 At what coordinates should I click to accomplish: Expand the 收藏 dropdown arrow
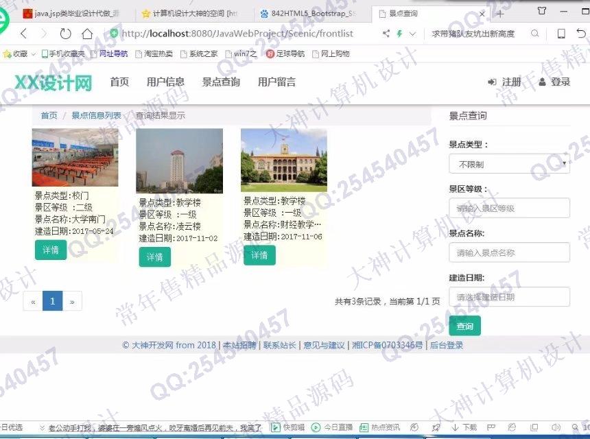coord(33,54)
